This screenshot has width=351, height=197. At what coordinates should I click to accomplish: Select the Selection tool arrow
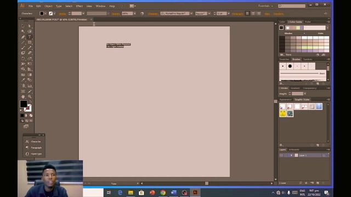(23, 26)
